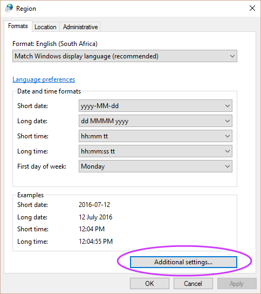This screenshot has width=261, height=294.
Task: Switch to the Formats tab
Action: [x=18, y=26]
